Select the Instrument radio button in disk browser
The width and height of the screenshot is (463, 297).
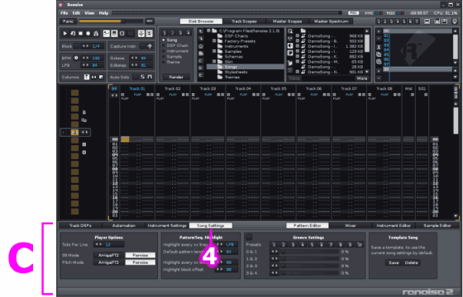(x=164, y=51)
